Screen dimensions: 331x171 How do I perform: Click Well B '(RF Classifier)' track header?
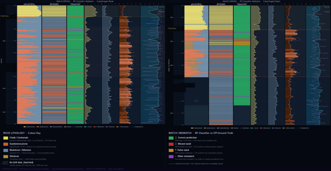tap(221, 4)
